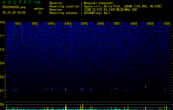Click the 'Receiving antenna' label
The image size is (173, 110).
[63, 13]
